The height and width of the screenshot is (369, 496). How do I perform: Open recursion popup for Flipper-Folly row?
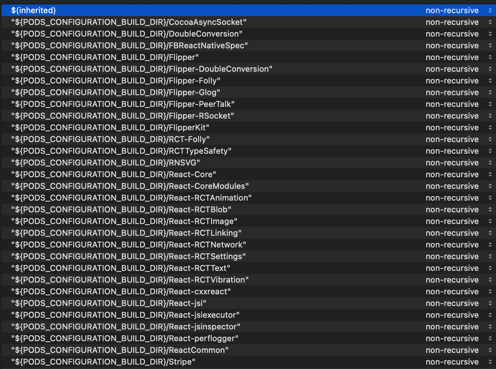pos(459,81)
